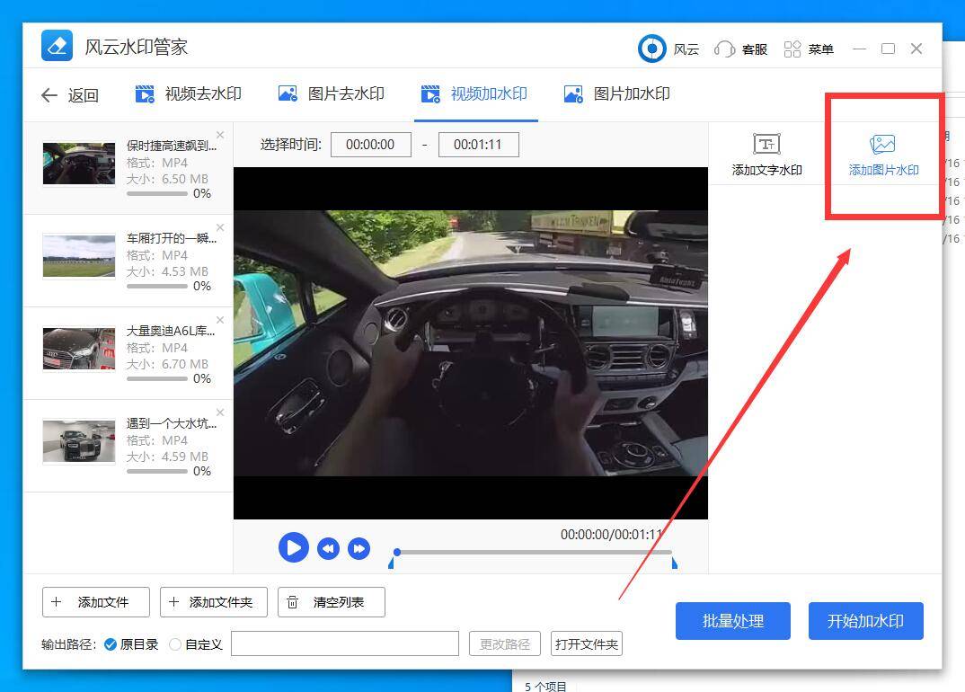
Task: Click the play button under the video
Action: (x=293, y=547)
